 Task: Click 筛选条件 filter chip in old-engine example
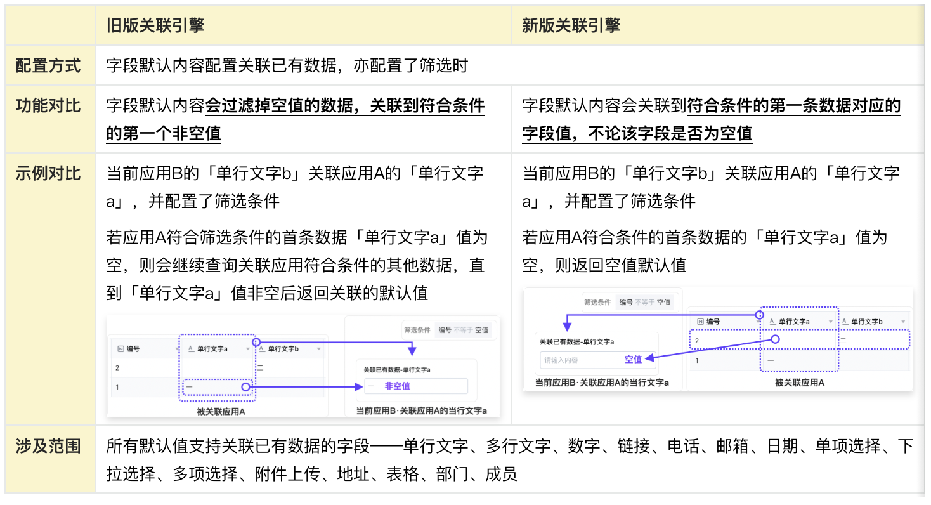[449, 330]
